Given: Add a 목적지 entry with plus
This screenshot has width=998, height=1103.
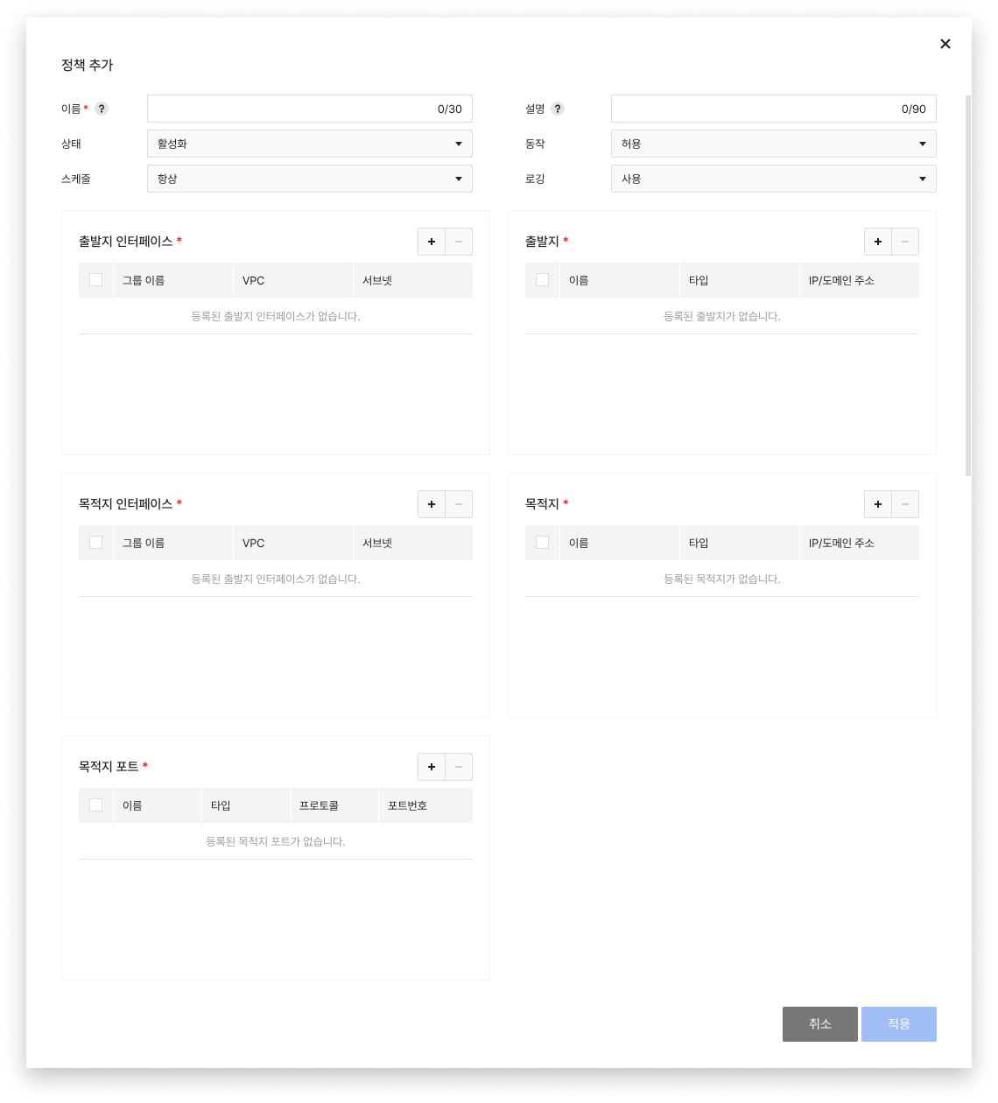Looking at the screenshot, I should point(878,504).
